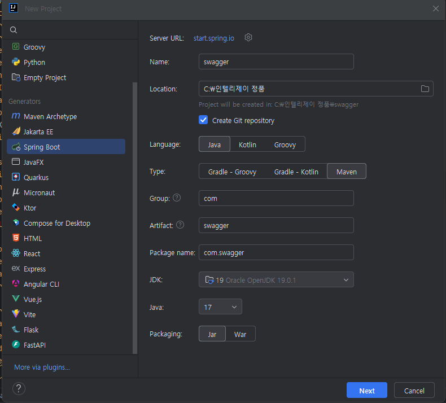Pick the HTML generator icon
The image size is (446, 403).
tap(16, 238)
